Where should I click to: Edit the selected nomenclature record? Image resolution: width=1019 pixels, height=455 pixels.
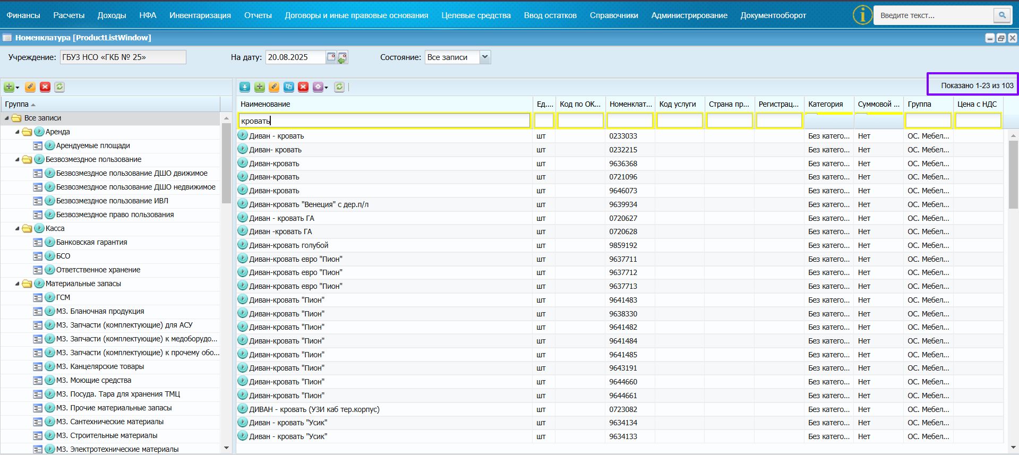(x=274, y=87)
